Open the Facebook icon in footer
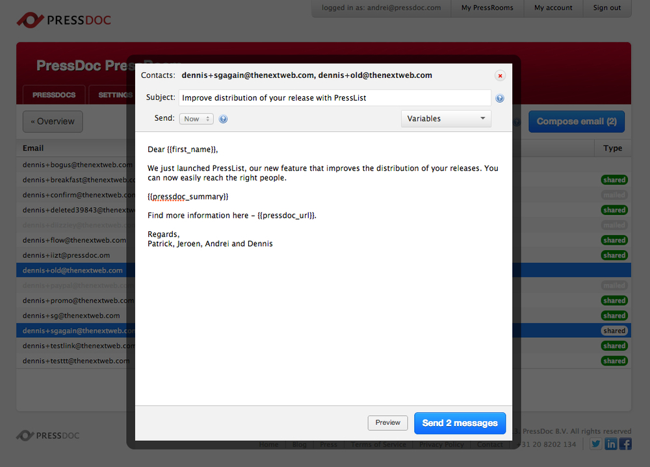 tap(625, 444)
